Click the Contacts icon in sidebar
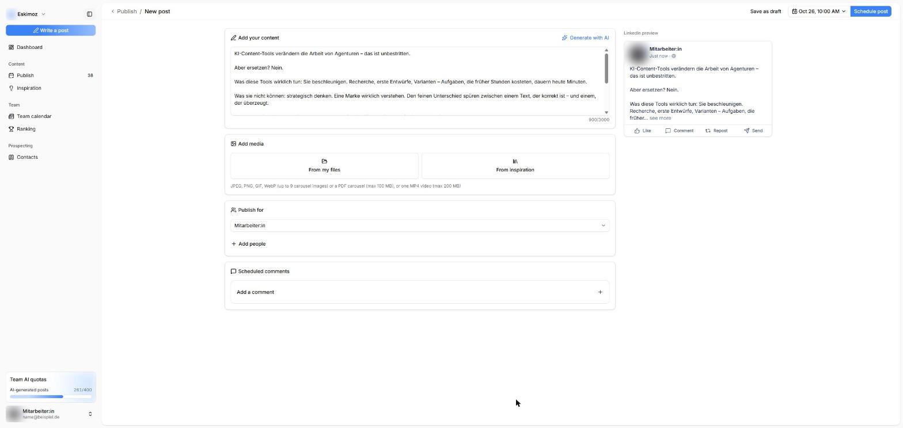The width and height of the screenshot is (903, 428). pos(12,157)
